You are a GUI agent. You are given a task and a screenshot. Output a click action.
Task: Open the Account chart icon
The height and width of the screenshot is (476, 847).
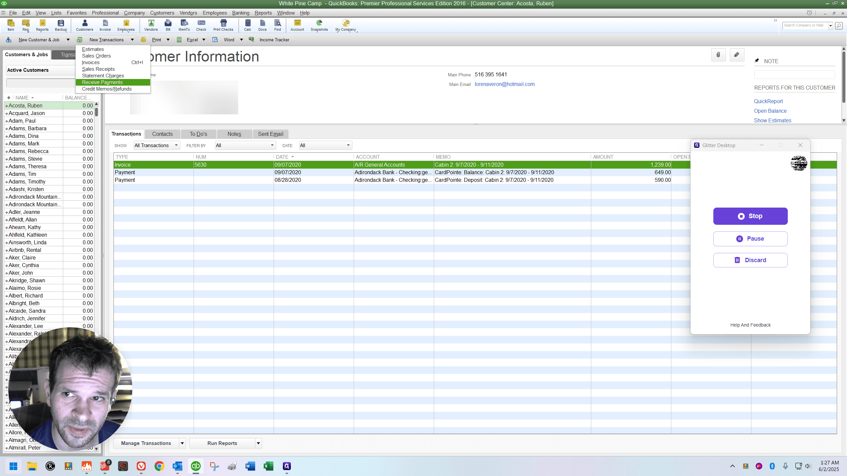pyautogui.click(x=297, y=25)
